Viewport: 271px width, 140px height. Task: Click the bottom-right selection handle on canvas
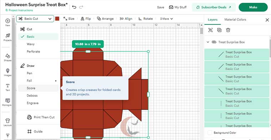coord(148,138)
